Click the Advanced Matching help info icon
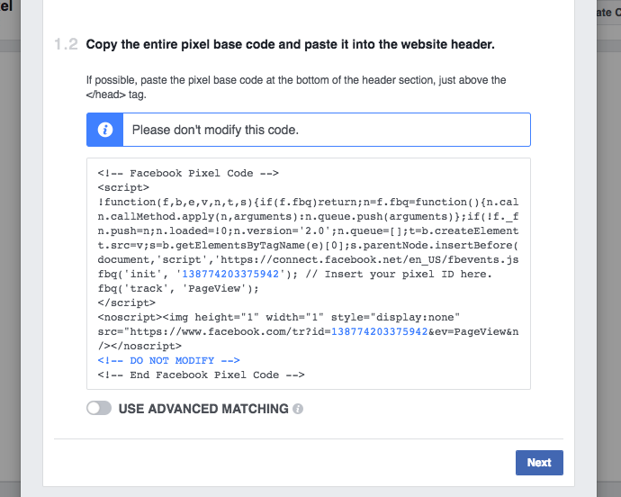Viewport: 621px width, 497px height. coord(298,409)
